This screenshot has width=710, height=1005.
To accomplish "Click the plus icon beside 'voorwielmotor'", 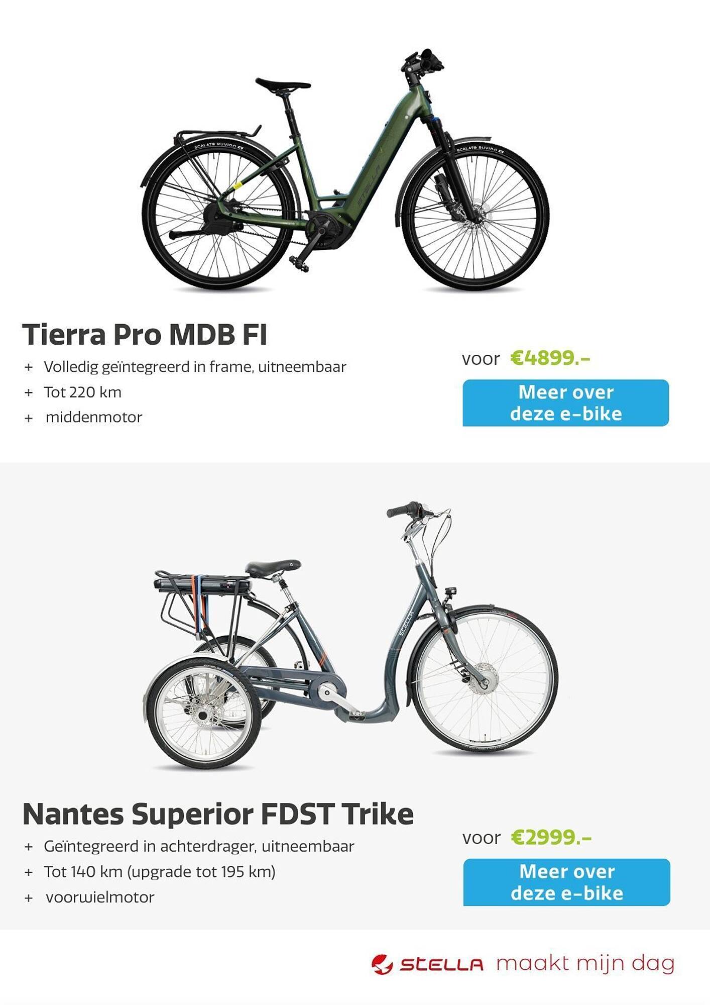I will tap(29, 898).
